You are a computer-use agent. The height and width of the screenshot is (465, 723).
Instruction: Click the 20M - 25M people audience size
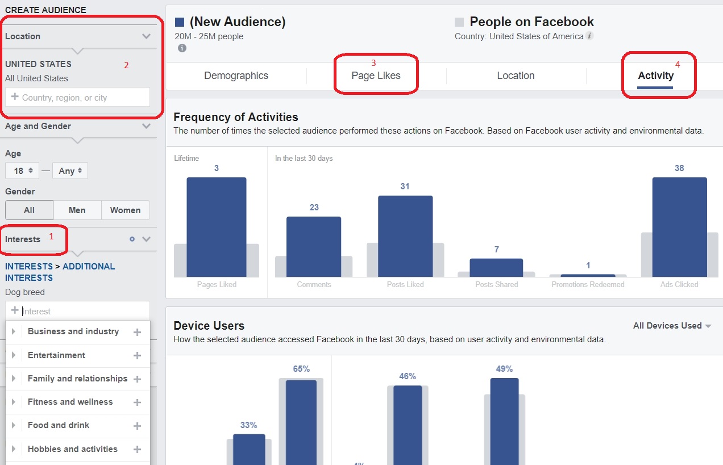[x=209, y=36]
